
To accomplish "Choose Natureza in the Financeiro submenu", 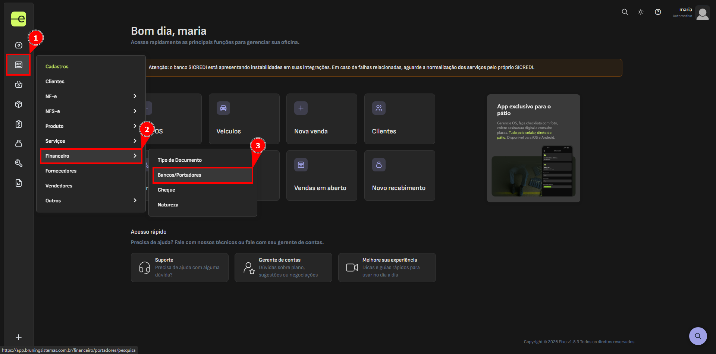I will coord(203,205).
